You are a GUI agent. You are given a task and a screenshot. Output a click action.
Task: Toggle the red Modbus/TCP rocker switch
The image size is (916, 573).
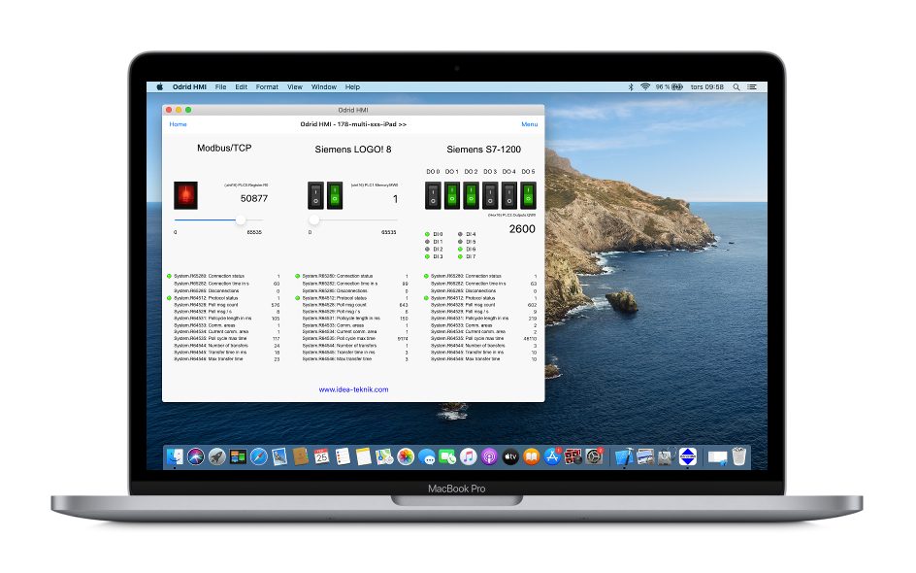[x=185, y=195]
